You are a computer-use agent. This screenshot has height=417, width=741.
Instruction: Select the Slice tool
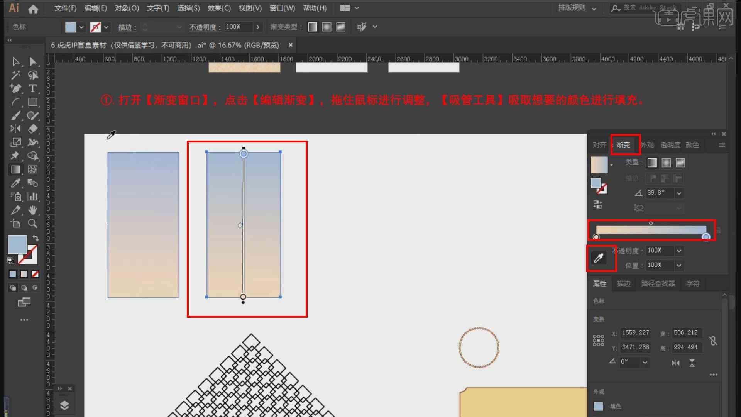[16, 210]
